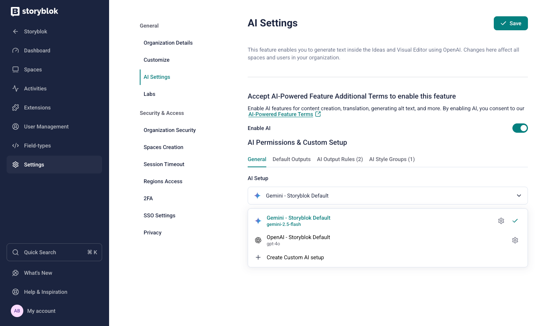Open What's New in sidebar
This screenshot has height=326, width=559.
coord(54,273)
